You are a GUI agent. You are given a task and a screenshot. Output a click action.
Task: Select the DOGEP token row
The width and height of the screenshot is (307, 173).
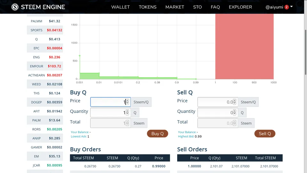[x=45, y=102]
